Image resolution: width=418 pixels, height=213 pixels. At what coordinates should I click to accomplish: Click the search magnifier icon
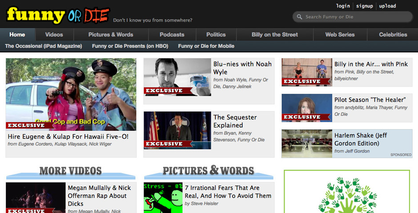click(x=299, y=17)
